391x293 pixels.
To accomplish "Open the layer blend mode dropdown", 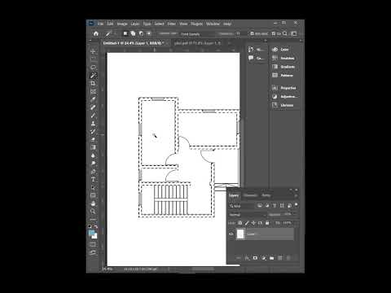I will pyautogui.click(x=248, y=215).
